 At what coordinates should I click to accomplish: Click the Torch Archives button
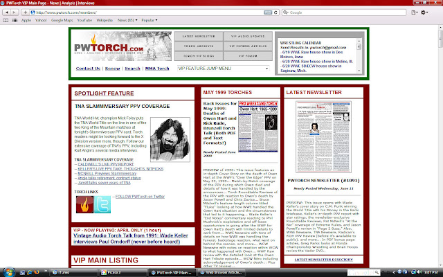(199, 46)
